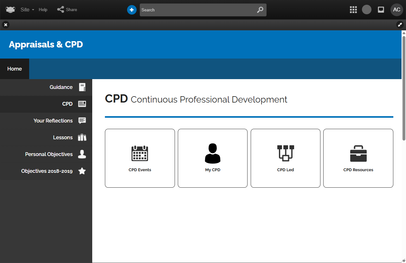The width and height of the screenshot is (406, 263).
Task: Click the blue plus create button
Action: tap(132, 10)
